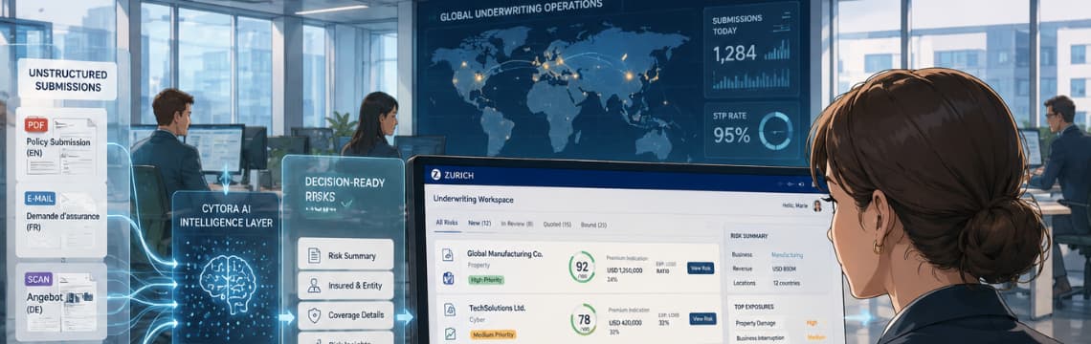Click the Medium Priority badge
The image size is (1091, 344).
click(x=493, y=334)
